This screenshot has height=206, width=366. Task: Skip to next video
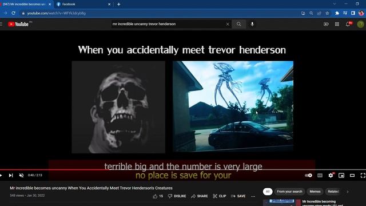[x=11, y=176]
